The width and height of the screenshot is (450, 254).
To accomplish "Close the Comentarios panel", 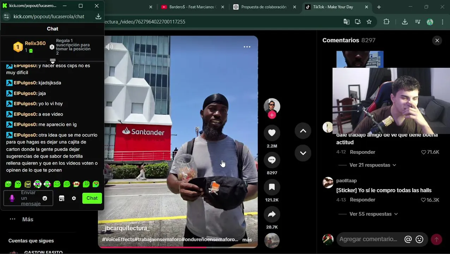I will [x=437, y=41].
